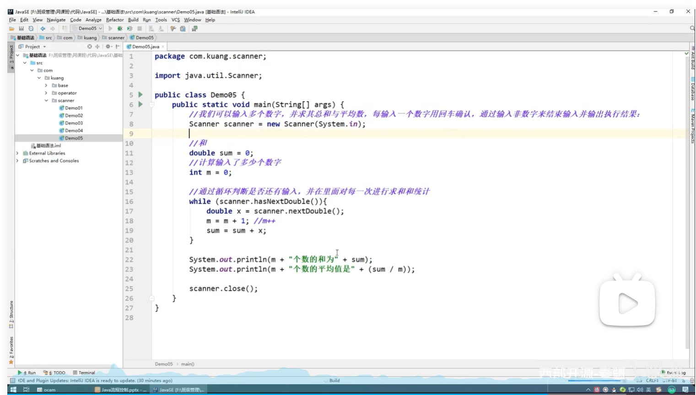Navigate Back with the left arrow icon
This screenshot has height=395, width=696.
coord(43,29)
